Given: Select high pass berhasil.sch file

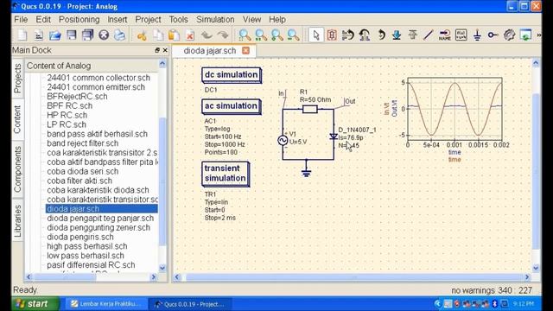Looking at the screenshot, I should coord(86,246).
